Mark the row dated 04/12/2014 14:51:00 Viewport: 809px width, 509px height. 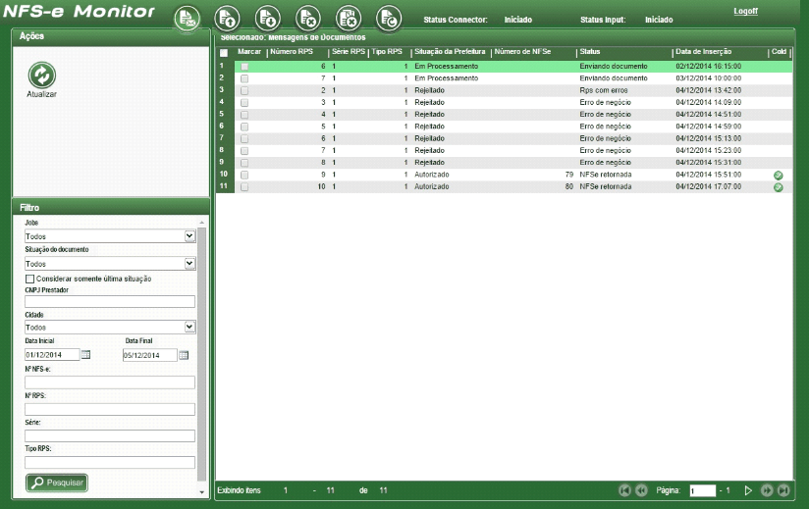(x=244, y=115)
